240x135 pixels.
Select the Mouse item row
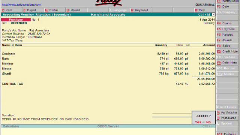click(x=108, y=69)
